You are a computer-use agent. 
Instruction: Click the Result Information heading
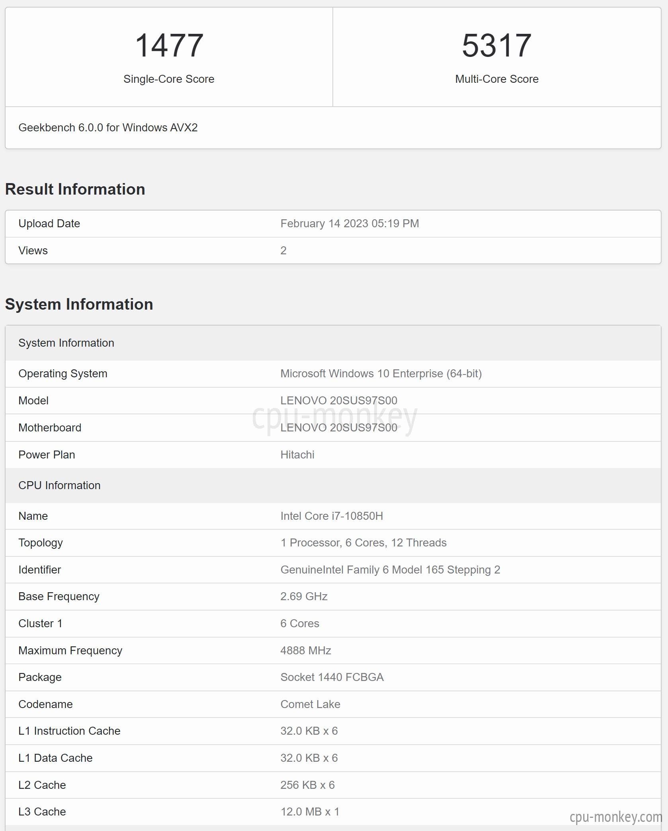[75, 189]
